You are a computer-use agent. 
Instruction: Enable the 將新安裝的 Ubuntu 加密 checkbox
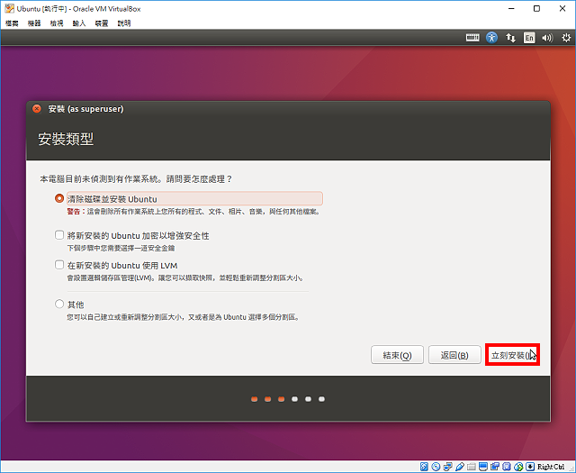[59, 235]
